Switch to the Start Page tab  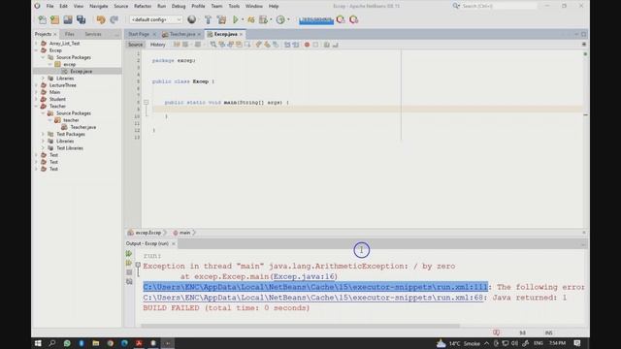[139, 34]
